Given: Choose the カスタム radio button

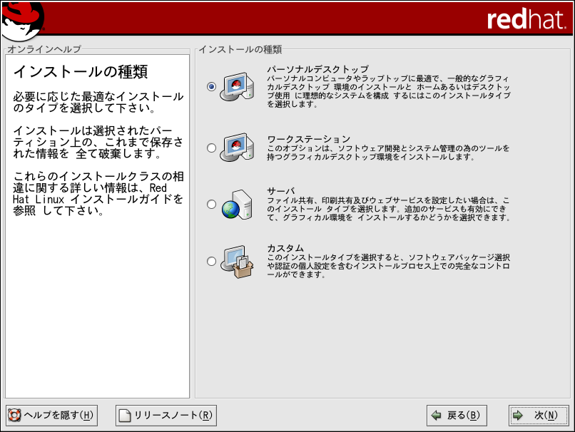Looking at the screenshot, I should (x=211, y=261).
